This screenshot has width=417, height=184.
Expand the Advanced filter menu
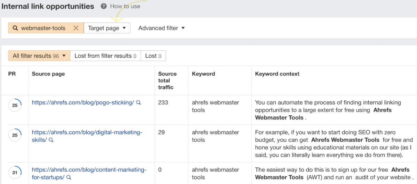click(x=162, y=28)
